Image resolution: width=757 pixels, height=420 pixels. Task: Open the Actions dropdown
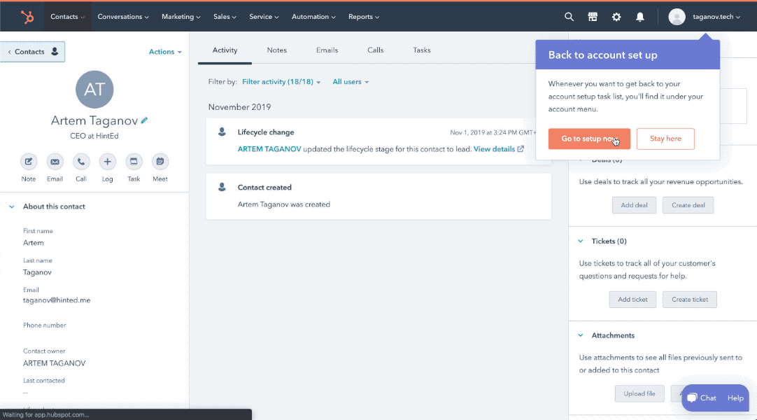pyautogui.click(x=165, y=52)
